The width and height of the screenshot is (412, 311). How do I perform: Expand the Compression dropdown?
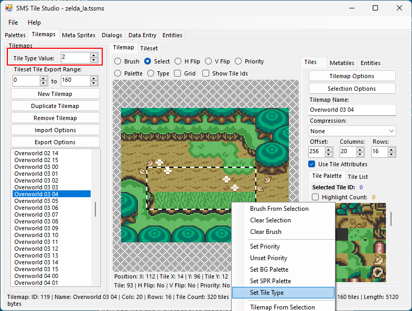[x=392, y=131]
